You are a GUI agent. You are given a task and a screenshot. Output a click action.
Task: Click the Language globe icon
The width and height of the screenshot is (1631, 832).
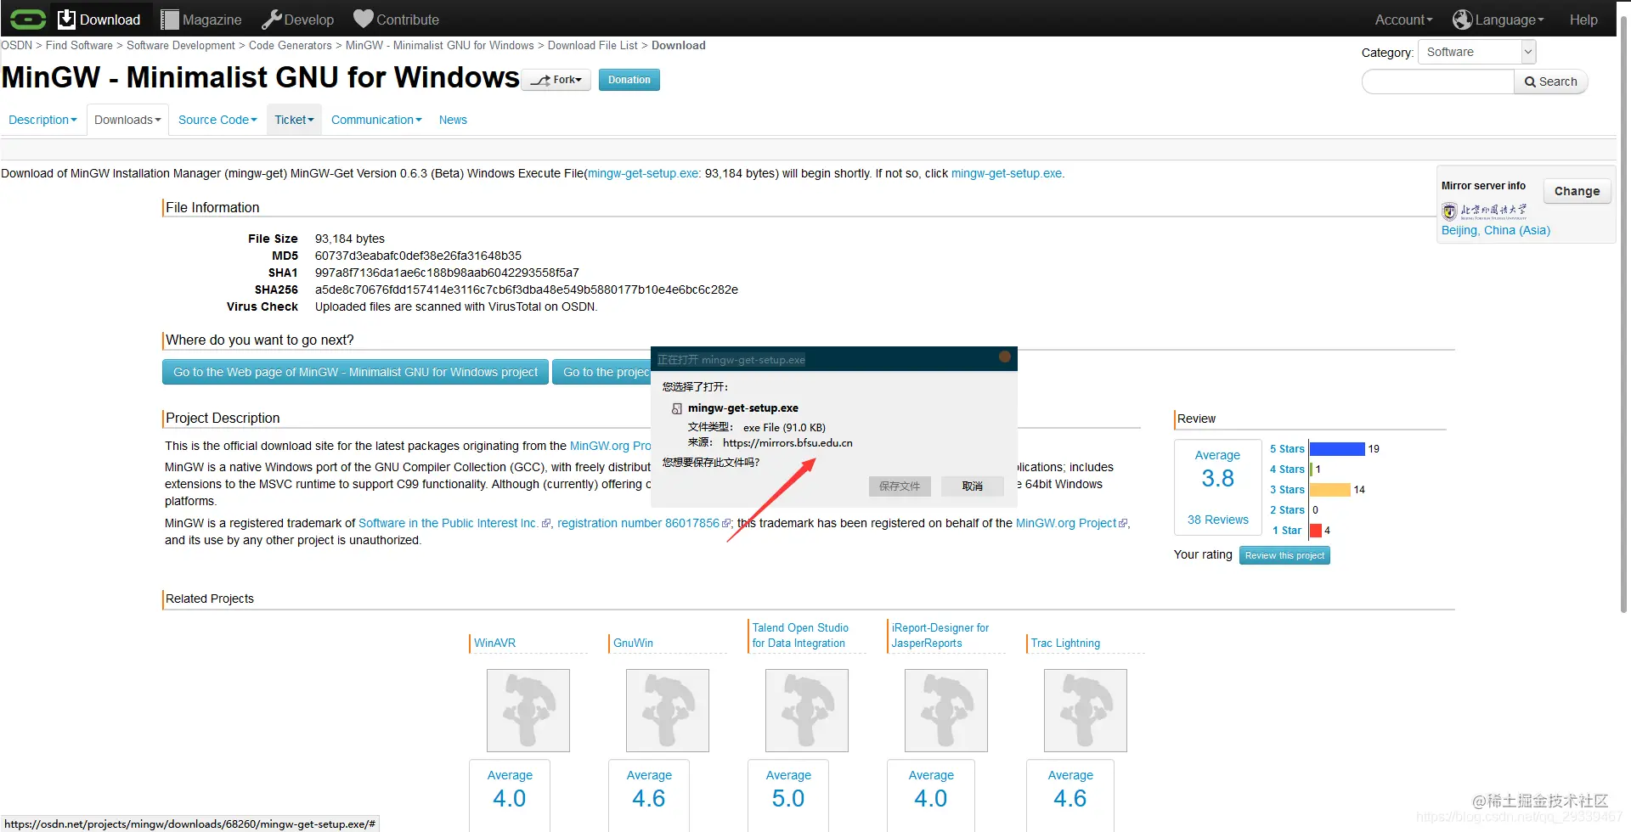[x=1462, y=20]
